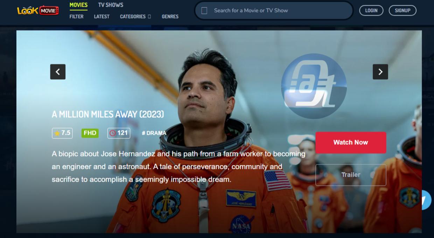Open the blue Telegram icon at right edge
This screenshot has width=434, height=238.
tap(428, 200)
